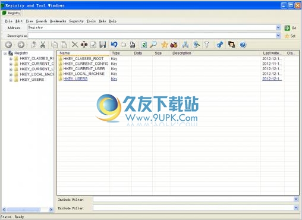The image size is (302, 220).
Task: Click the toolbar icon left of the filter funnel
Action: click(x=197, y=45)
